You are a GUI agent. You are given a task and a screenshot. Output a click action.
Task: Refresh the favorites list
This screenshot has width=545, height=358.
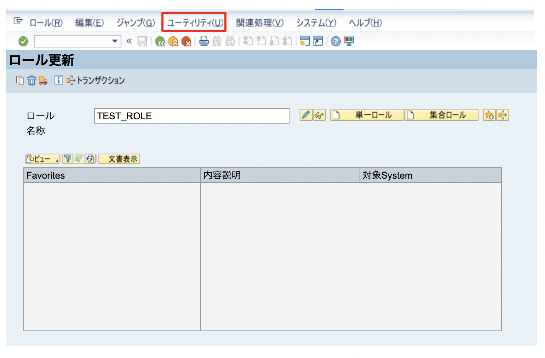pyautogui.click(x=90, y=159)
